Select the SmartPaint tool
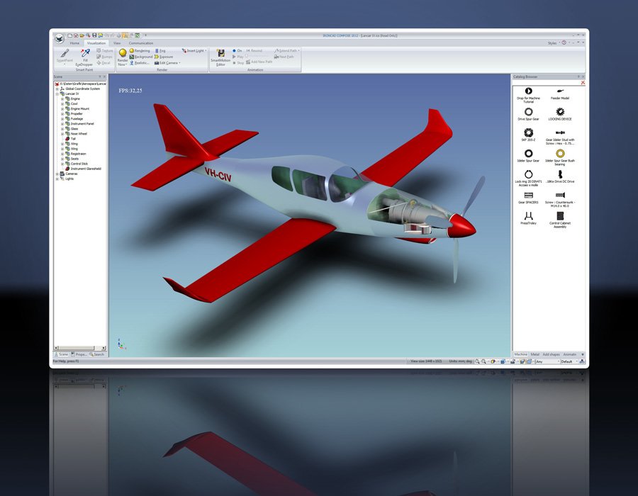 point(65,56)
